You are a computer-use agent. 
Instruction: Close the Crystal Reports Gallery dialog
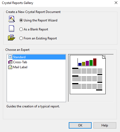point(116,3)
